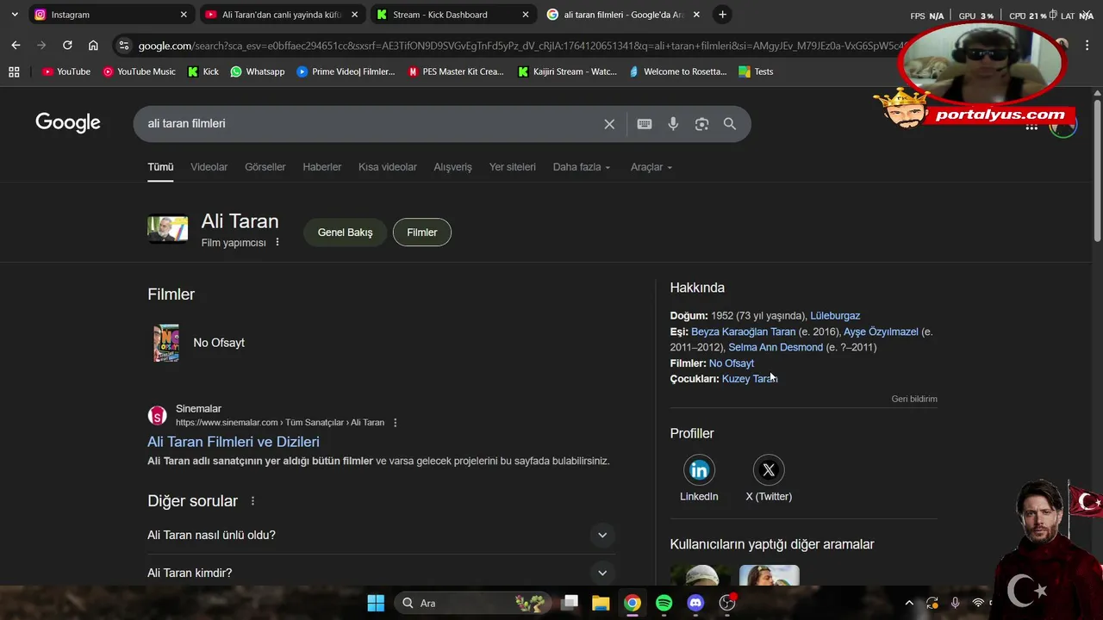Click the page vertical scrollbar
Image resolution: width=1103 pixels, height=620 pixels.
pos(1097,172)
